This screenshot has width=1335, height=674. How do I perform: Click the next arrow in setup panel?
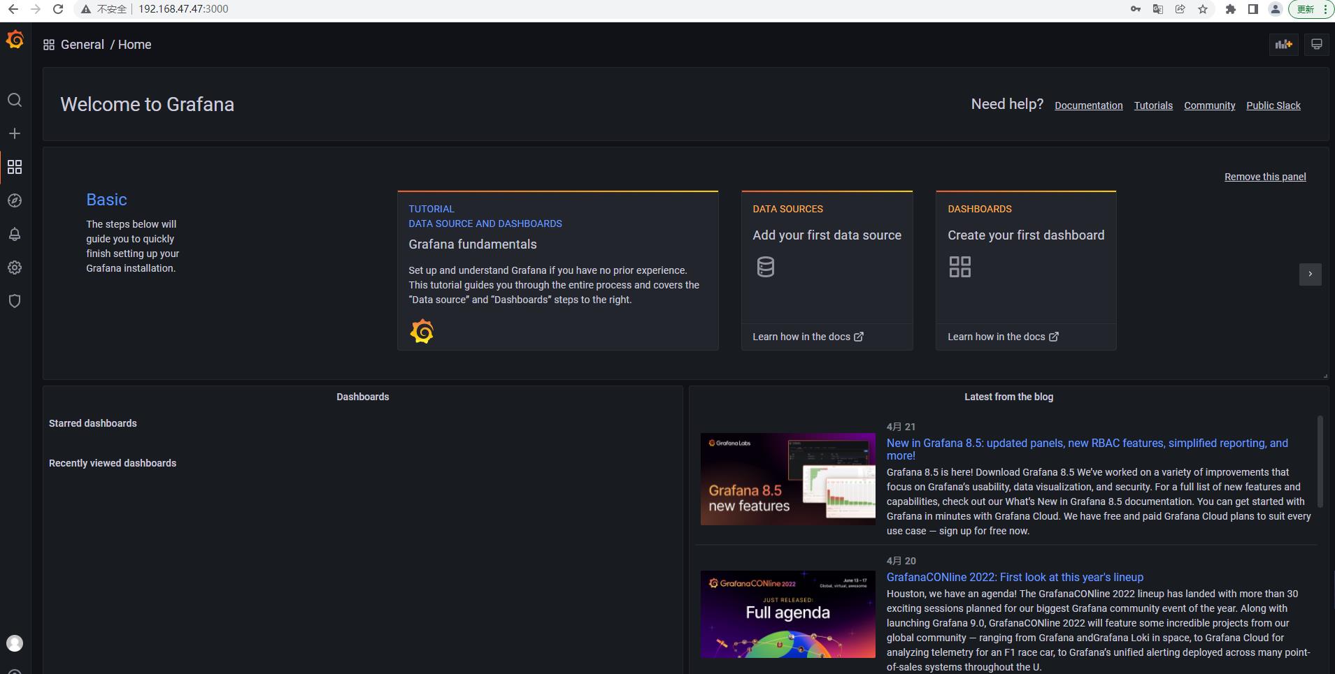click(1311, 274)
